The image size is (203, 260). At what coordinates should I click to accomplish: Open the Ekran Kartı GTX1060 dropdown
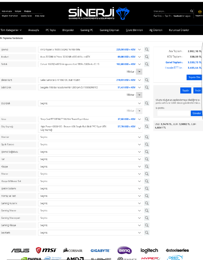90,80
